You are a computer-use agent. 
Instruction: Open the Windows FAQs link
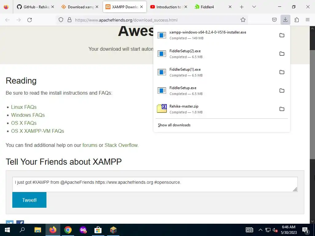pos(28,115)
